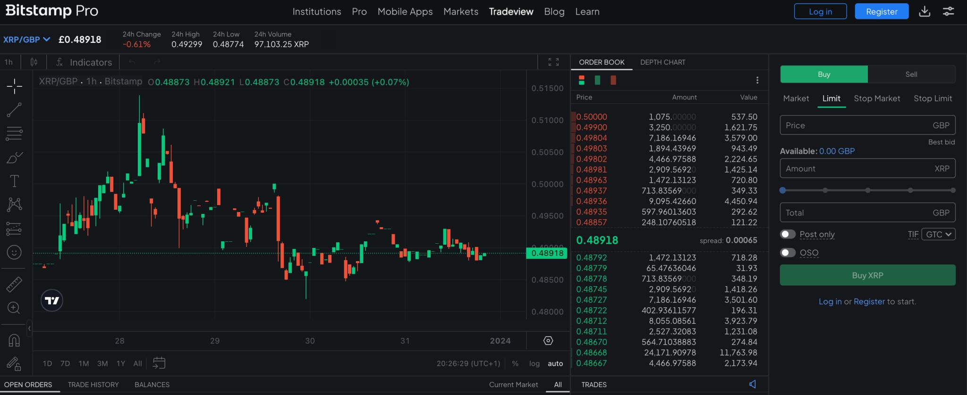The image size is (967, 395).
Task: Open the XRP/GBP pair selector dropdown
Action: [x=27, y=40]
